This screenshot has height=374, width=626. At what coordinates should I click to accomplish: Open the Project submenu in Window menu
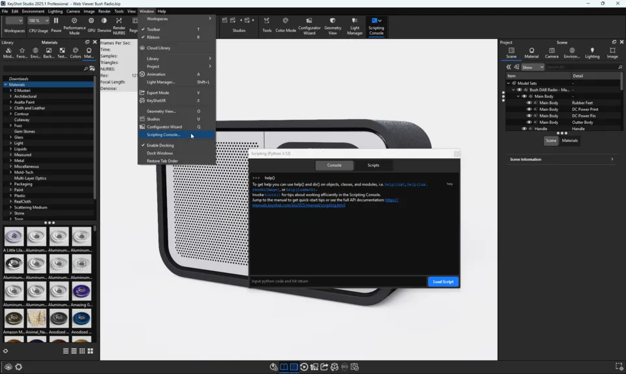pos(175,66)
